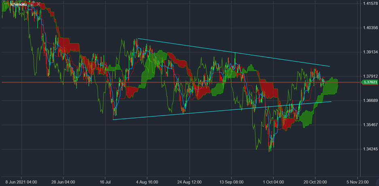Select the upper cyan descending trendline
This screenshot has width=379, height=186.
(234, 52)
